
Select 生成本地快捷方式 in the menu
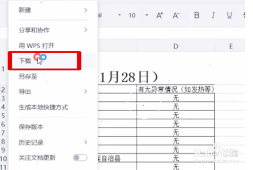[43, 107]
